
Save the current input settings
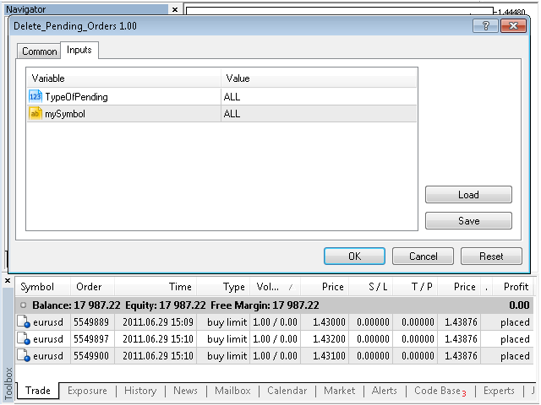pyautogui.click(x=468, y=221)
